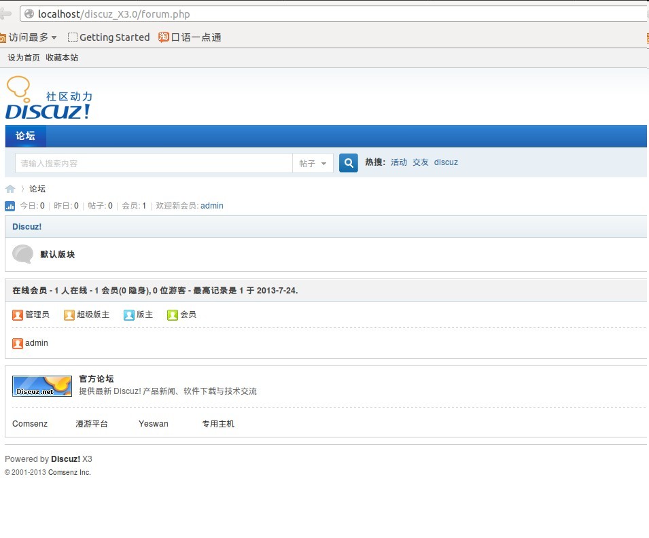Click the 淘 bookmark favicon

(164, 37)
